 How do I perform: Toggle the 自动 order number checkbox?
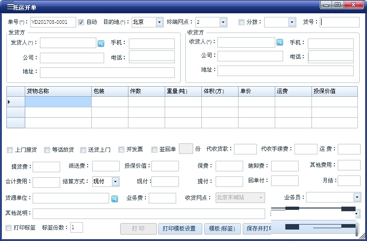[x=81, y=22]
